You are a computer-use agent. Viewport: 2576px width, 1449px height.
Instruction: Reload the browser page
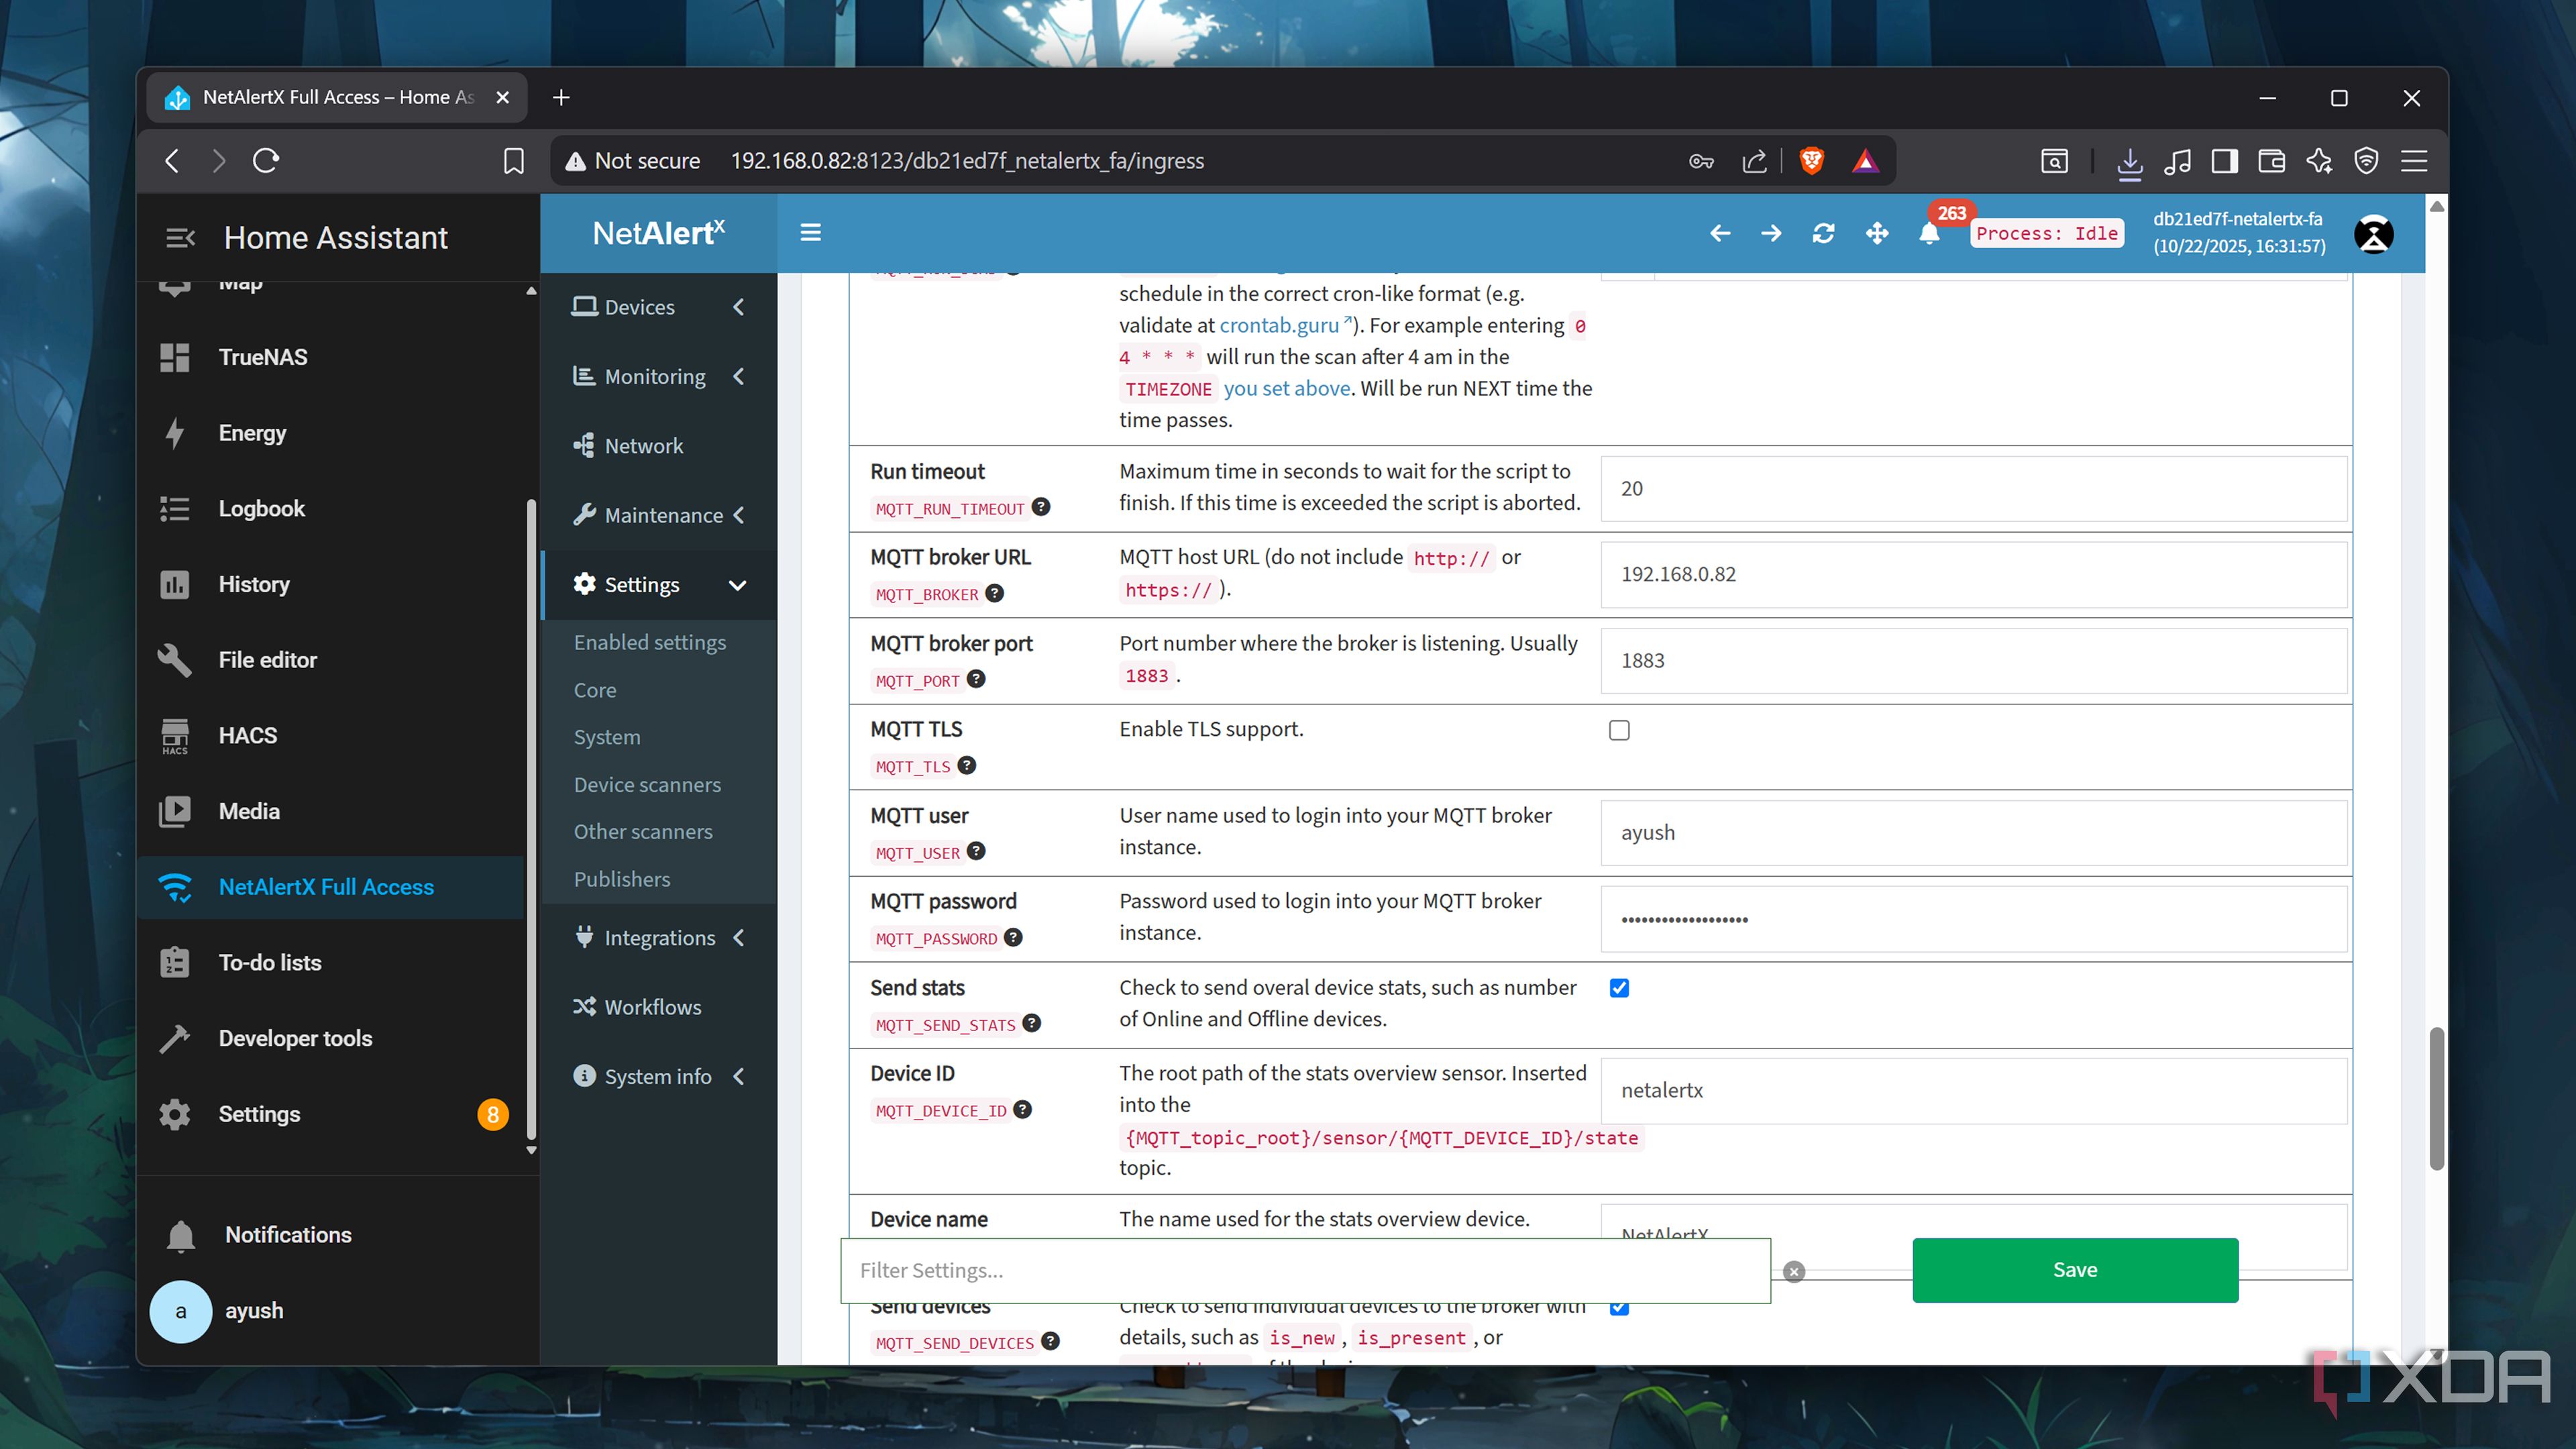266,161
